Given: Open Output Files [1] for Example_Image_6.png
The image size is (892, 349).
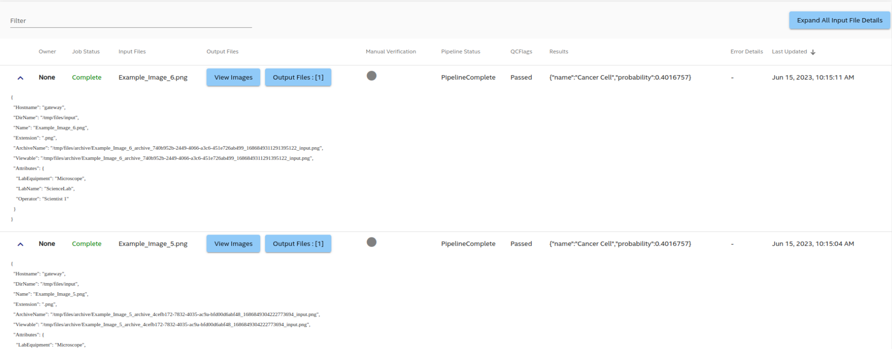Looking at the screenshot, I should tap(298, 78).
